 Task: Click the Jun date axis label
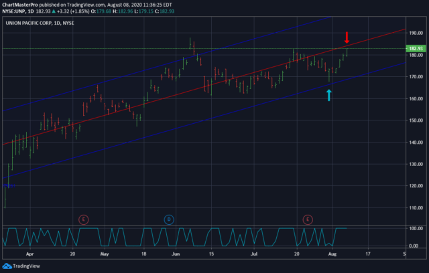click(x=176, y=254)
